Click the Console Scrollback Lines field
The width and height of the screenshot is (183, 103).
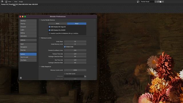(x=75, y=50)
